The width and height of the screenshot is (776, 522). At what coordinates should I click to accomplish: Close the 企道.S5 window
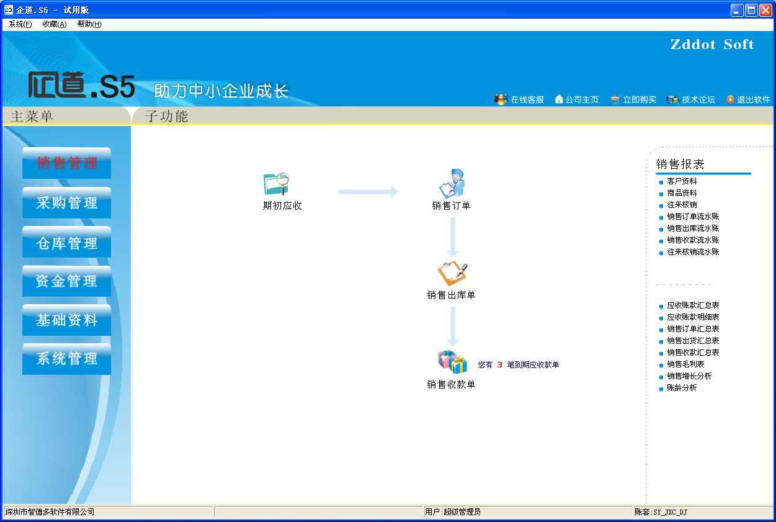pos(765,10)
